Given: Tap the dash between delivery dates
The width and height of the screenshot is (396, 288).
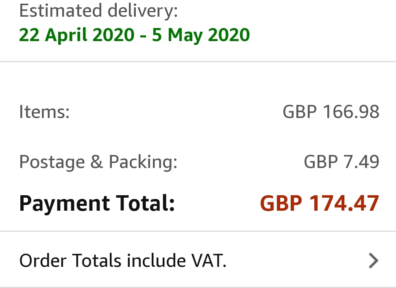Looking at the screenshot, I should click(143, 35).
